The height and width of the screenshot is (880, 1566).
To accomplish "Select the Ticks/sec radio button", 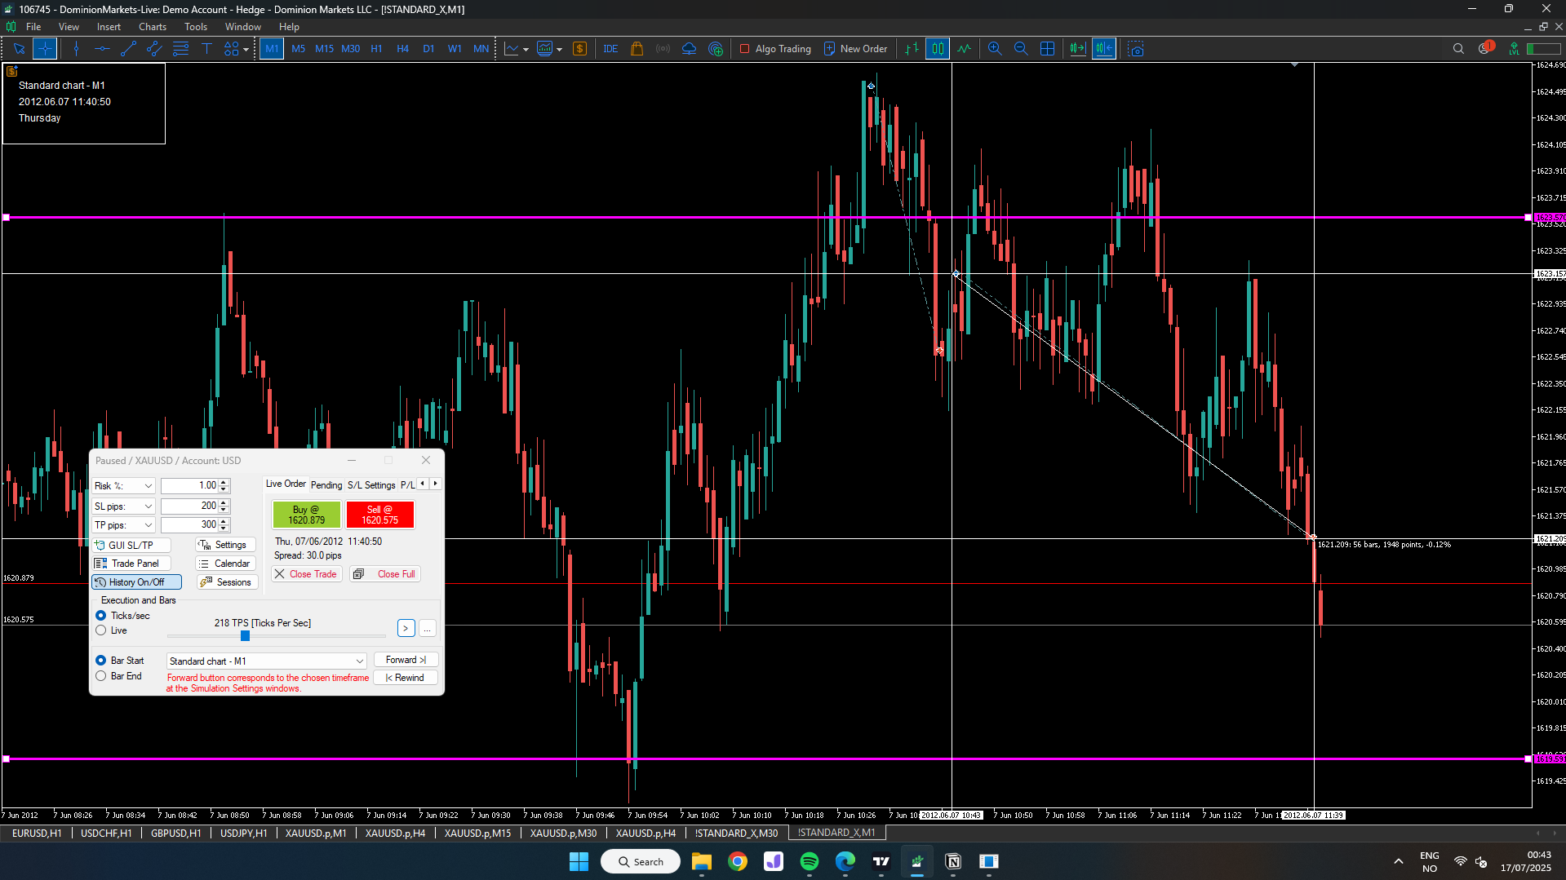I will tap(101, 616).
